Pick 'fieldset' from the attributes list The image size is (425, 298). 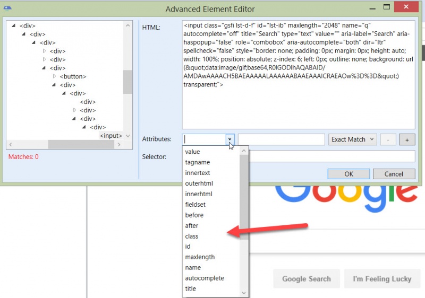[x=195, y=205]
